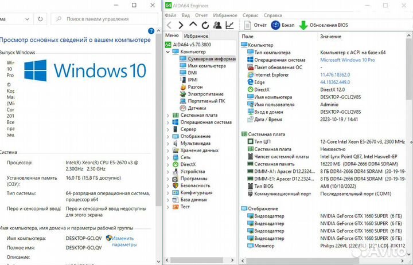This screenshot has height=265, width=413.
Task: Click the AIDA64 forward navigation arrow
Action: coord(181,25)
